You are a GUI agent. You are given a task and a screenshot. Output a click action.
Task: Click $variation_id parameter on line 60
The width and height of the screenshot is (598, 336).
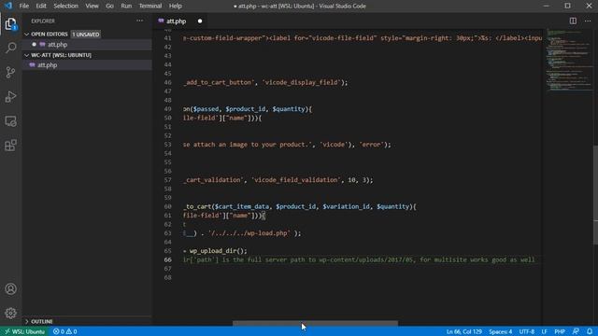346,206
